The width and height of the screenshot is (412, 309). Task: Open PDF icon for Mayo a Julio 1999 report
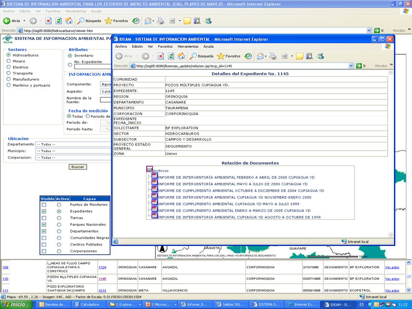(155, 203)
